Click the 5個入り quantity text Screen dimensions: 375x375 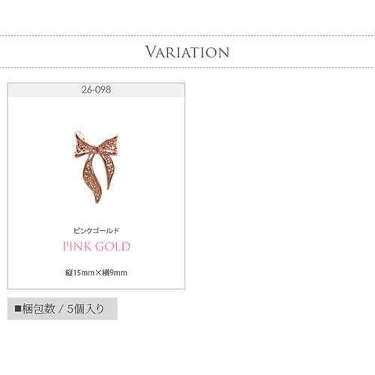[x=85, y=309]
